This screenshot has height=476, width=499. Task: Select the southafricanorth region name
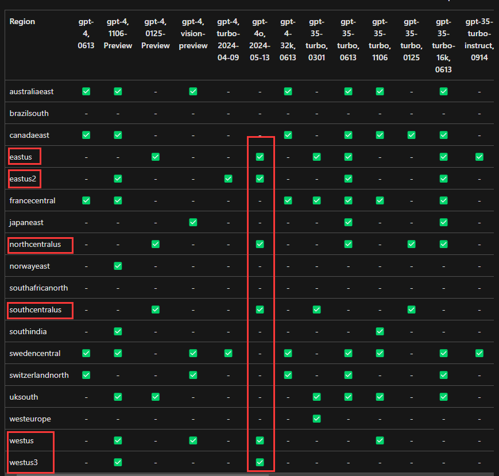click(38, 288)
